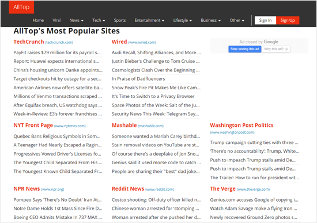
Task: Open the www.theverge.com URL link
Action: [253, 190]
